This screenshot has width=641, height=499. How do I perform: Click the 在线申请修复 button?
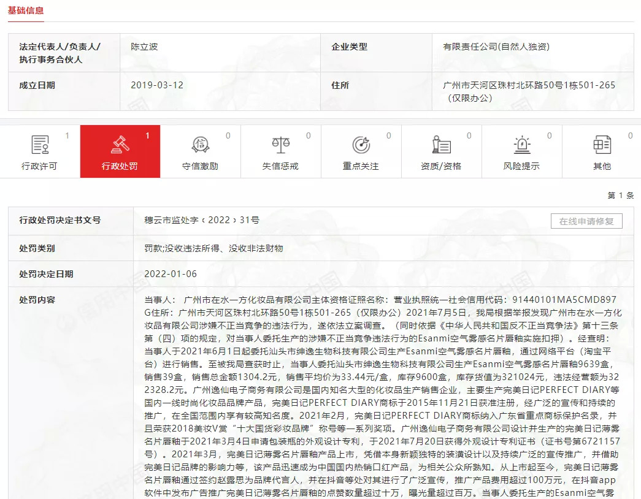click(x=586, y=221)
